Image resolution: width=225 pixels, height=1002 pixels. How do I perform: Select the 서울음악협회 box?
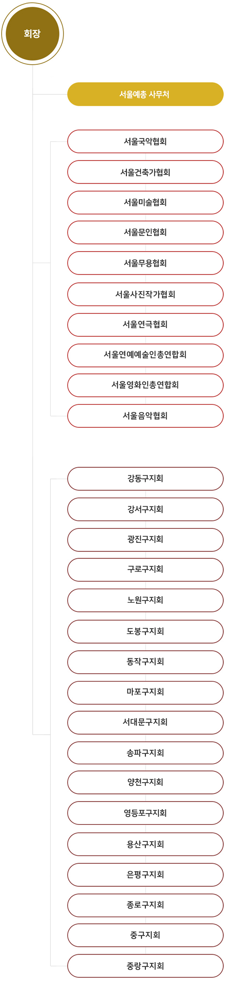145,416
